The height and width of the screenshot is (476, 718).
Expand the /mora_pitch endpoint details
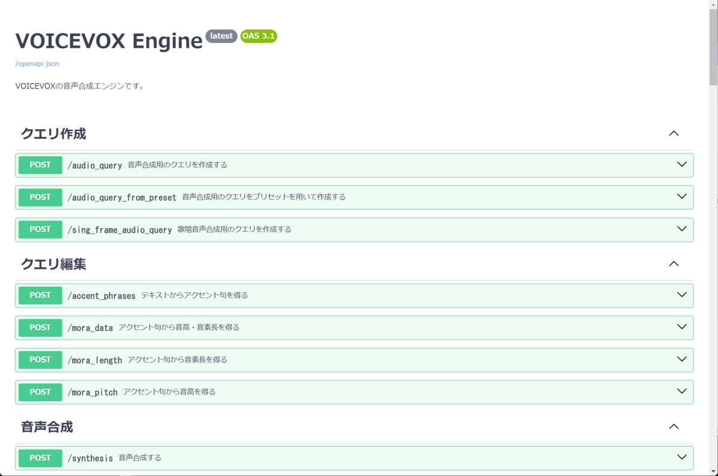click(x=682, y=391)
